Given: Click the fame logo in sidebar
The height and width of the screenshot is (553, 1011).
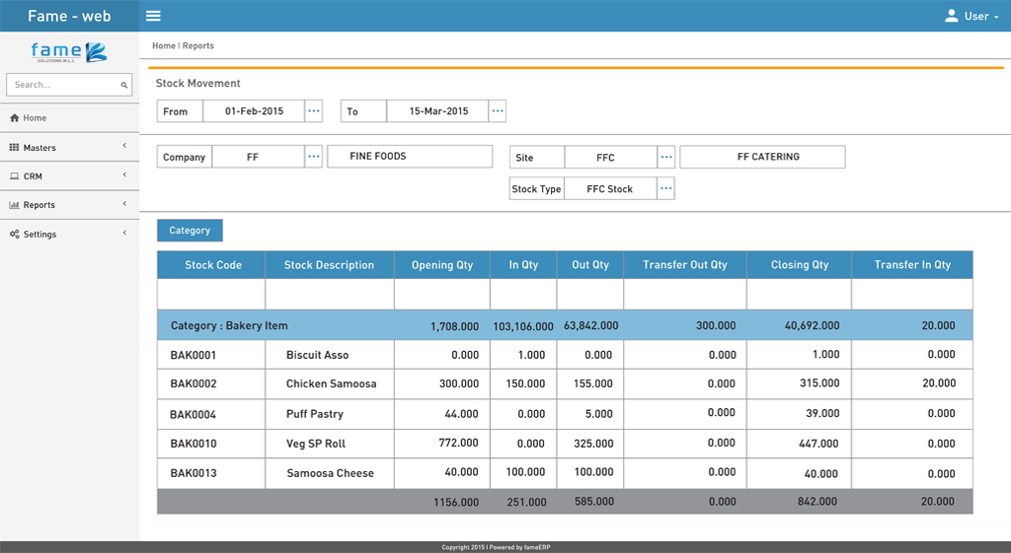Looking at the screenshot, I should click(68, 52).
